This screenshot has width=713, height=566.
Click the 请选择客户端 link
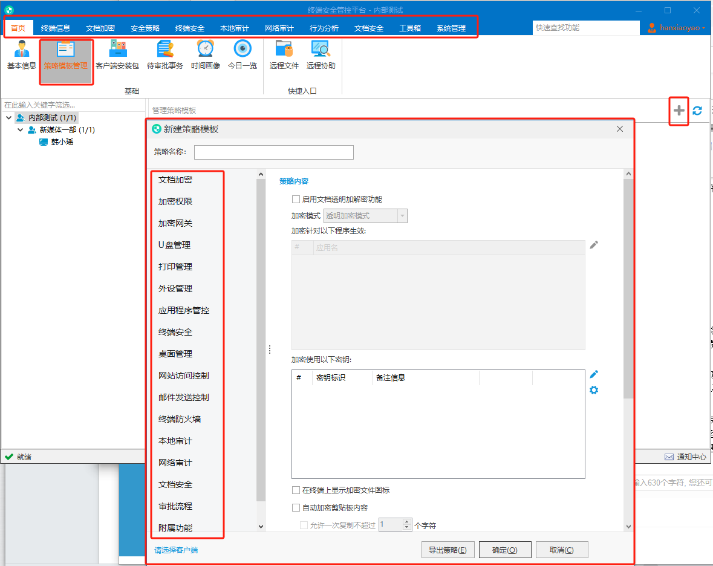point(176,550)
